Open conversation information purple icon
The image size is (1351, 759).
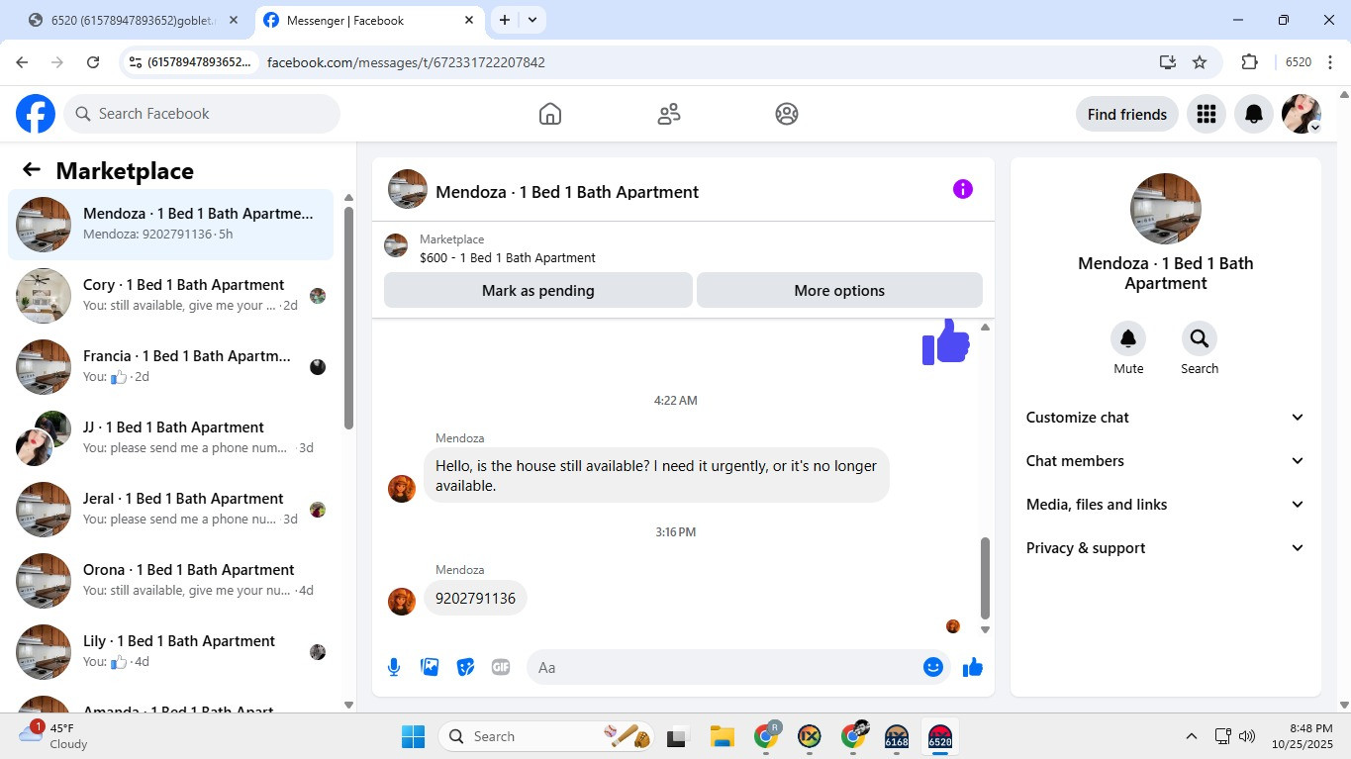963,189
